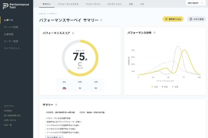Click the サマリー breadcrumb item

[53, 14]
